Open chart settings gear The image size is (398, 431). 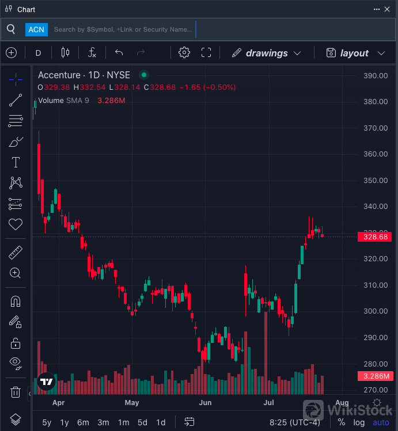click(x=184, y=53)
